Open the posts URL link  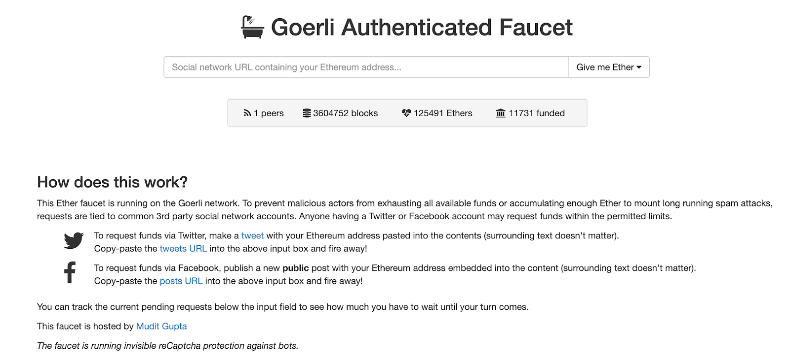point(181,281)
